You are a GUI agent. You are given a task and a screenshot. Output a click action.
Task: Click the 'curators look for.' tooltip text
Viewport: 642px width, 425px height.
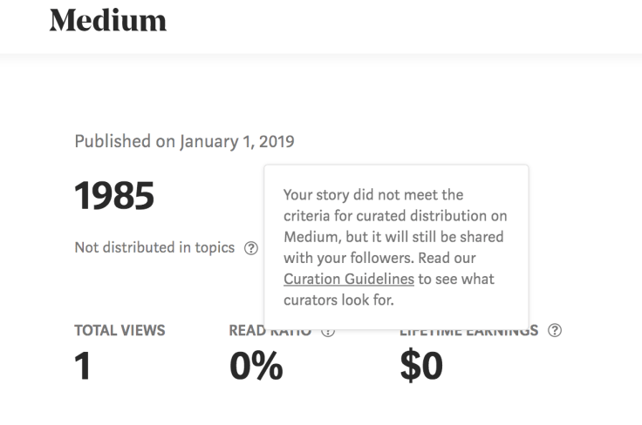click(338, 300)
